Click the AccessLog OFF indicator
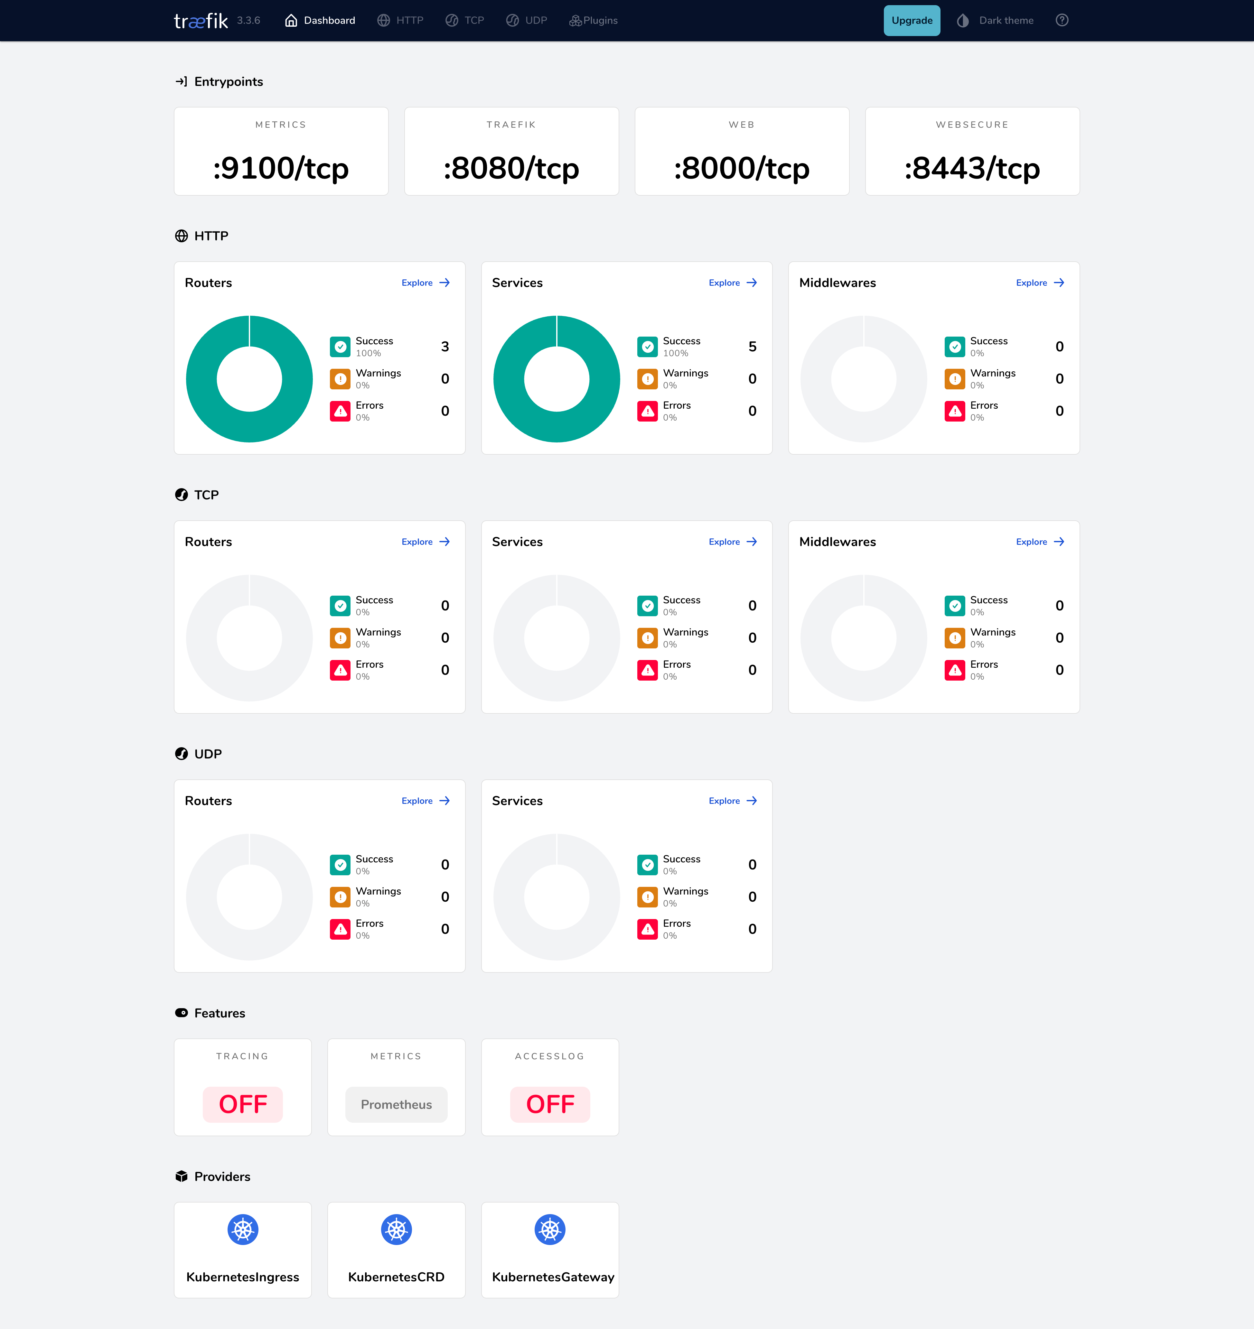 point(550,1104)
